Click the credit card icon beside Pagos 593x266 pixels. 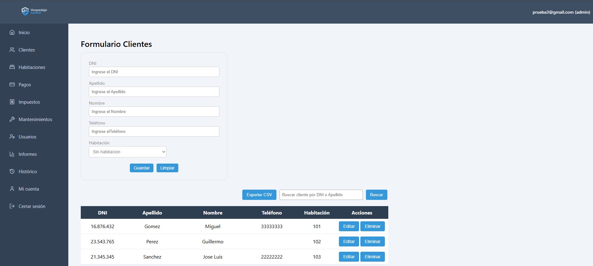point(12,84)
